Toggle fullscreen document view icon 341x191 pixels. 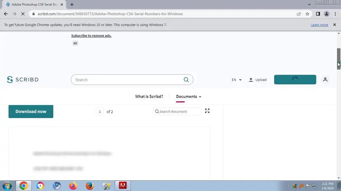(207, 111)
